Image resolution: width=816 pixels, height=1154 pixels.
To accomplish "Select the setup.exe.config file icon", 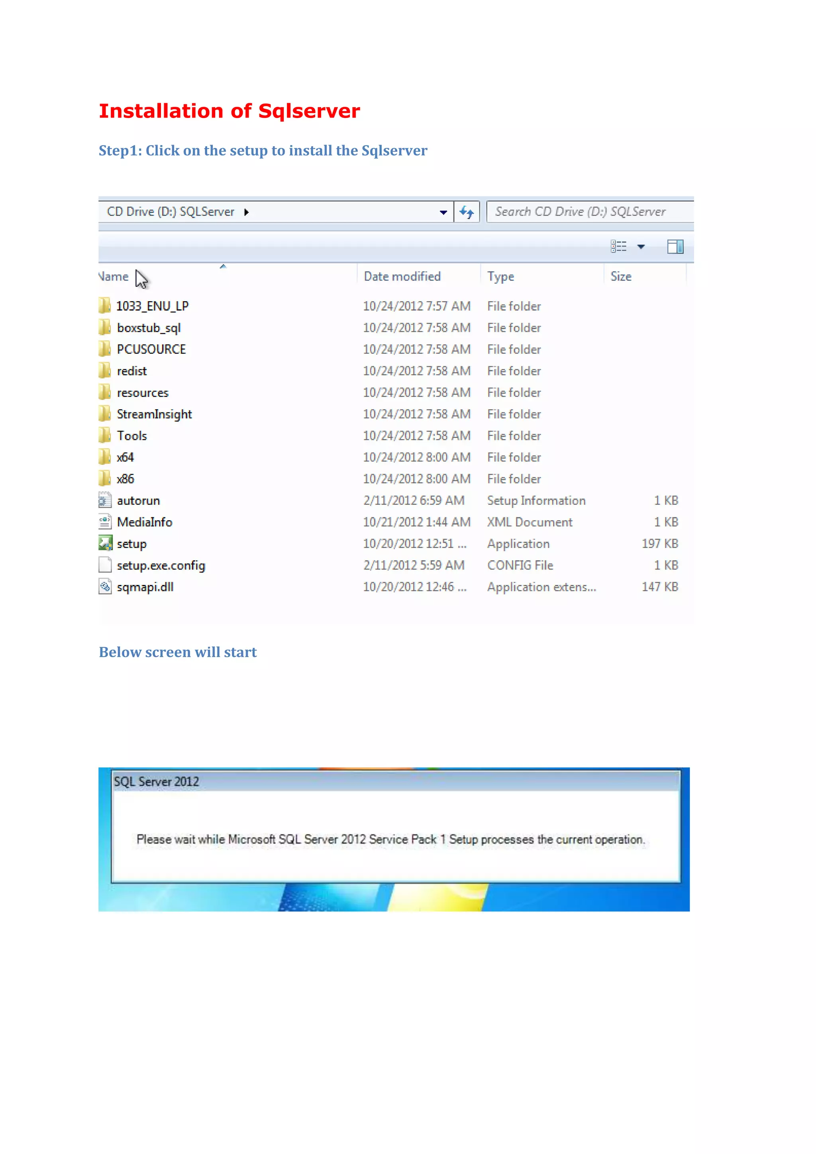I will (105, 565).
